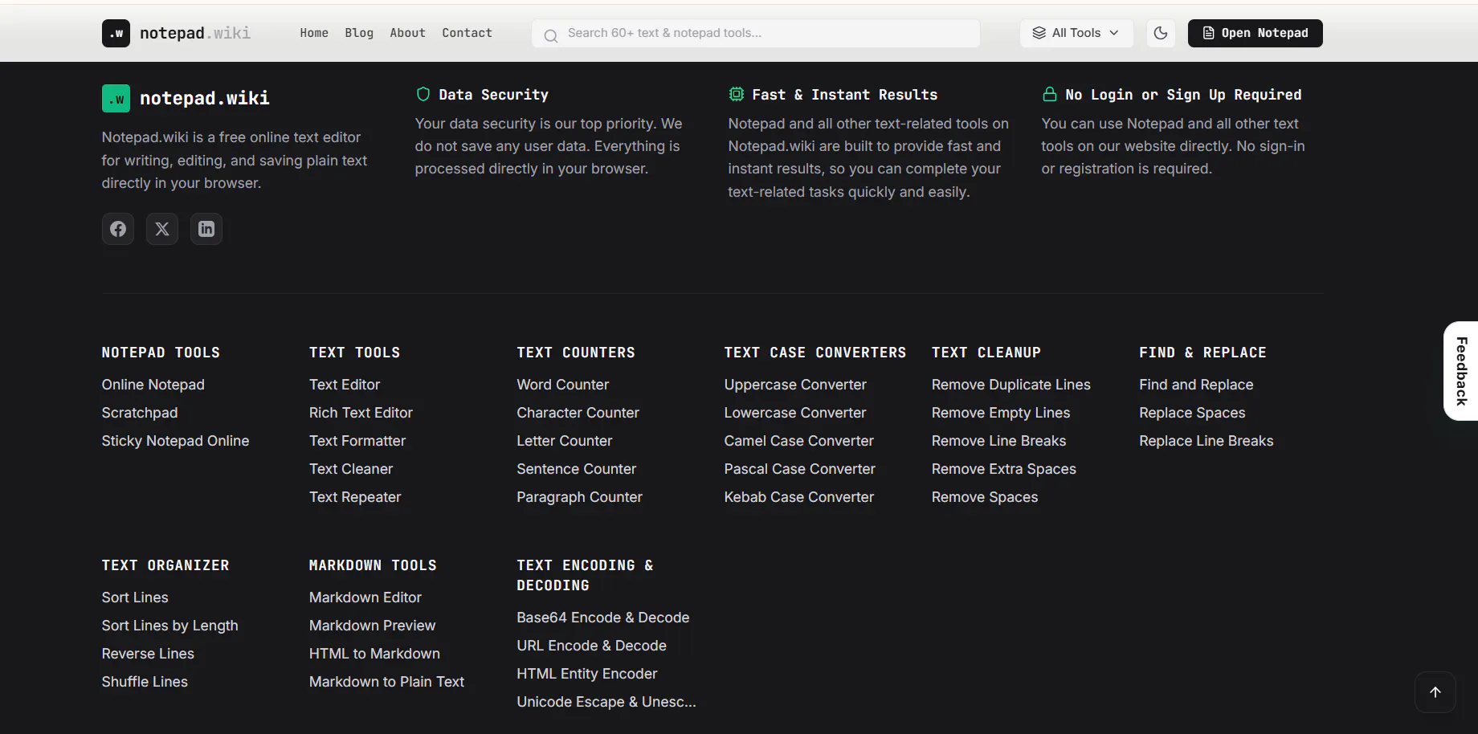Open the Text Formatter link
This screenshot has height=734, width=1478.
pos(357,441)
